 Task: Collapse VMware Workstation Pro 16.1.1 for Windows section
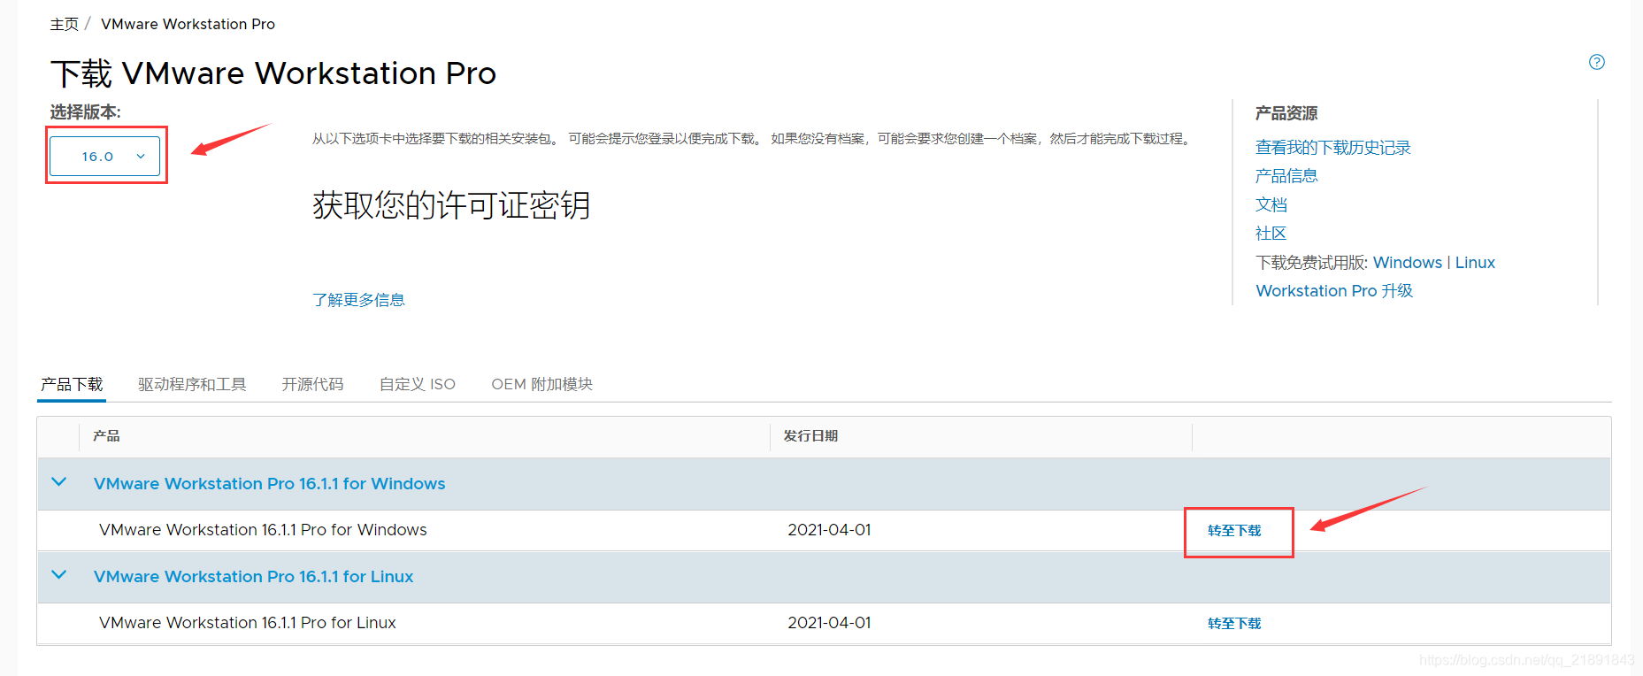point(59,482)
